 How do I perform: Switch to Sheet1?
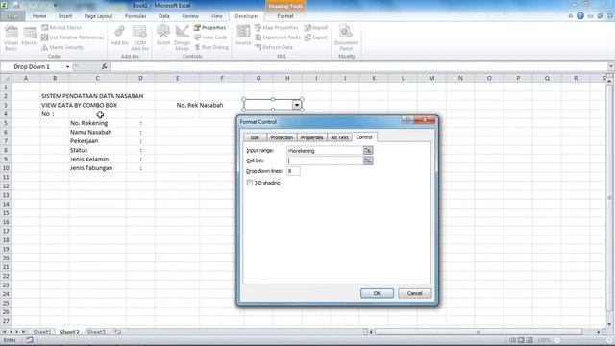pos(41,332)
